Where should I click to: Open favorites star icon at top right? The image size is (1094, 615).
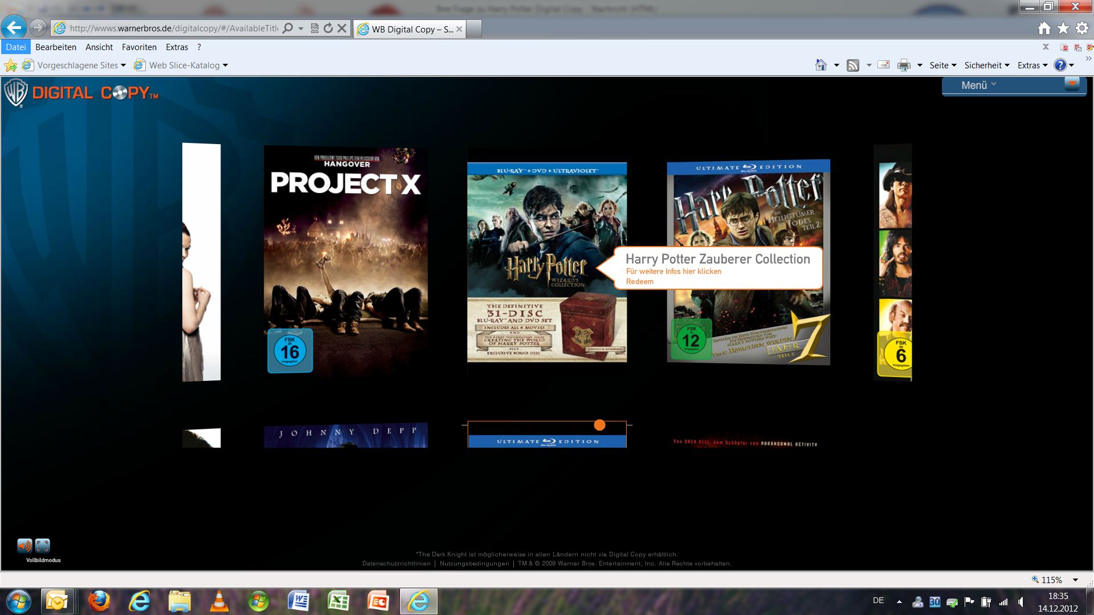pos(1063,28)
